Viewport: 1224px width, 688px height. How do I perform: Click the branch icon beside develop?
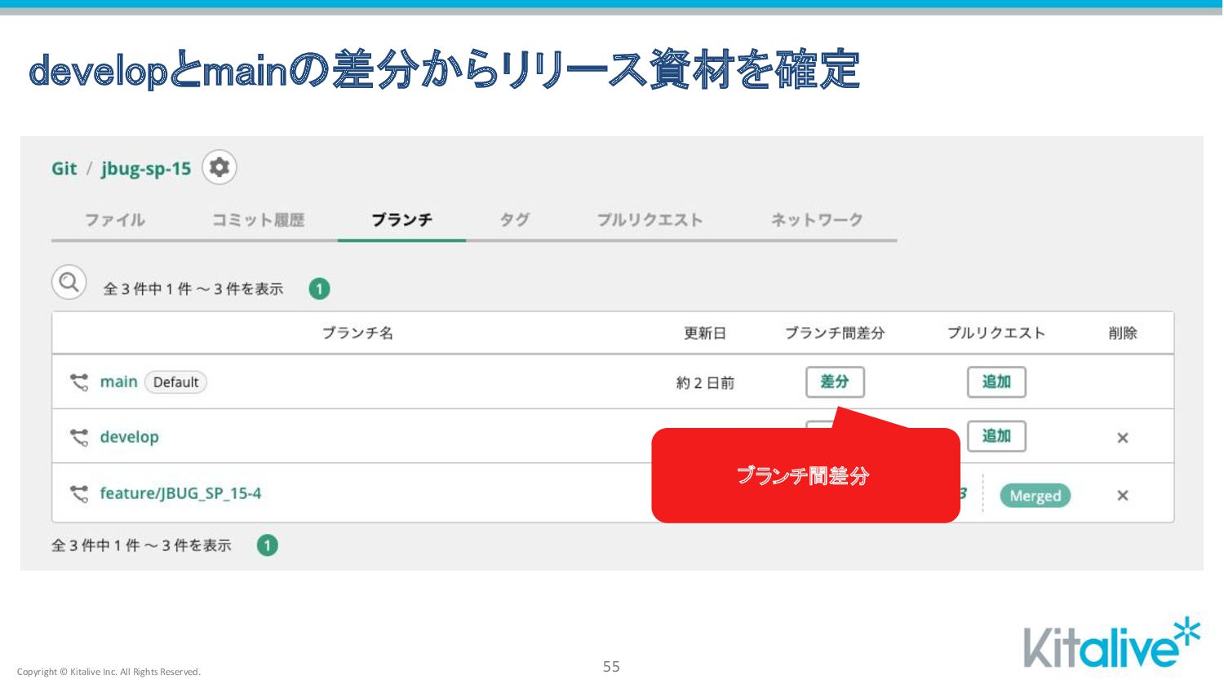pyautogui.click(x=79, y=438)
